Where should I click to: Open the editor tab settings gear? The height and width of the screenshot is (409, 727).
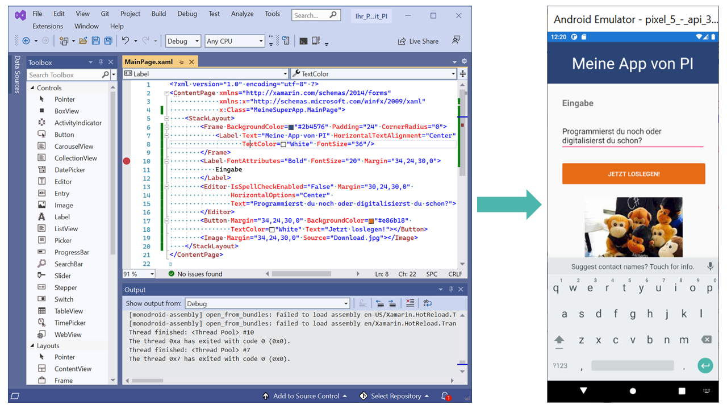pyautogui.click(x=464, y=61)
